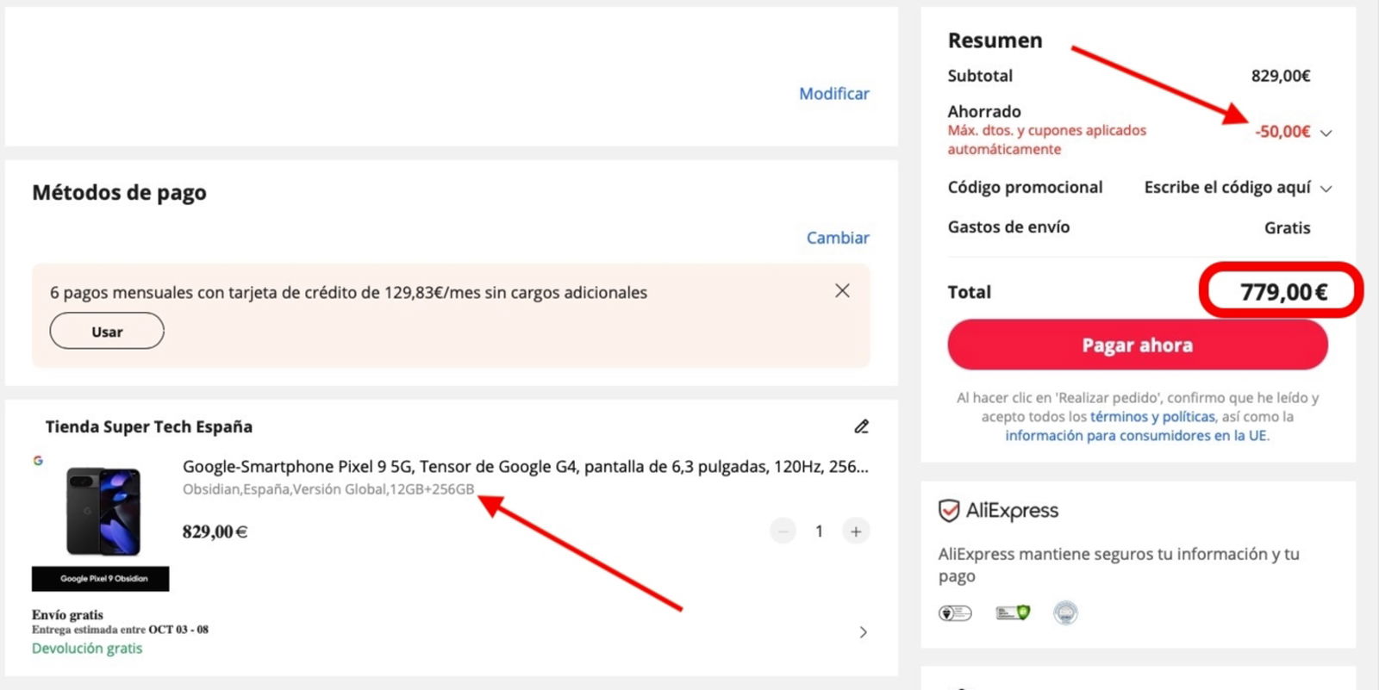
Task: Edit Tienda Super Tech España order note
Action: tap(861, 426)
